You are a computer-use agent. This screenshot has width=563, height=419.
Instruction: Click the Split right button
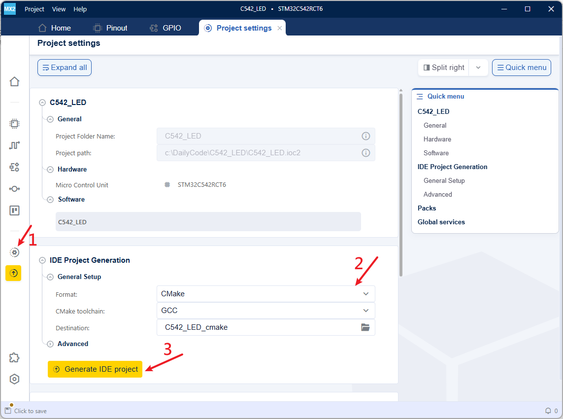(x=444, y=68)
